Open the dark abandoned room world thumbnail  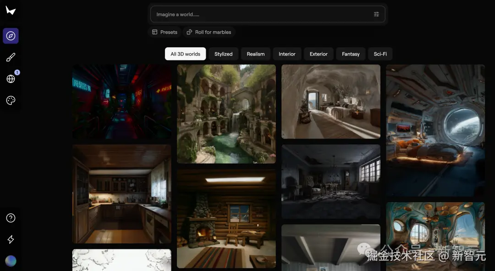pyautogui.click(x=331, y=182)
